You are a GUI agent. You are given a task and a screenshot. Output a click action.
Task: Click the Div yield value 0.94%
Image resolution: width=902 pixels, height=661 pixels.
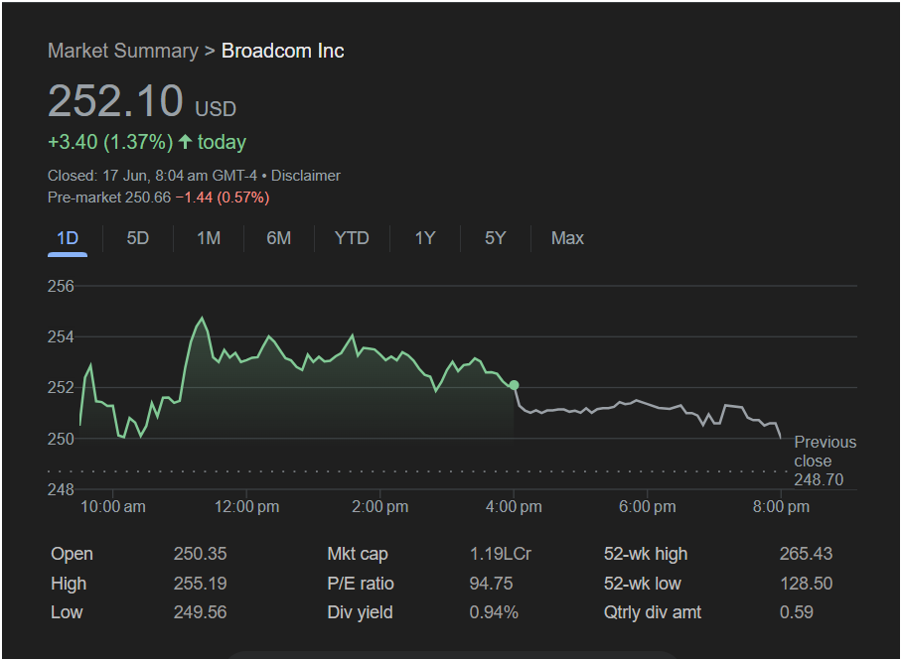tap(494, 612)
